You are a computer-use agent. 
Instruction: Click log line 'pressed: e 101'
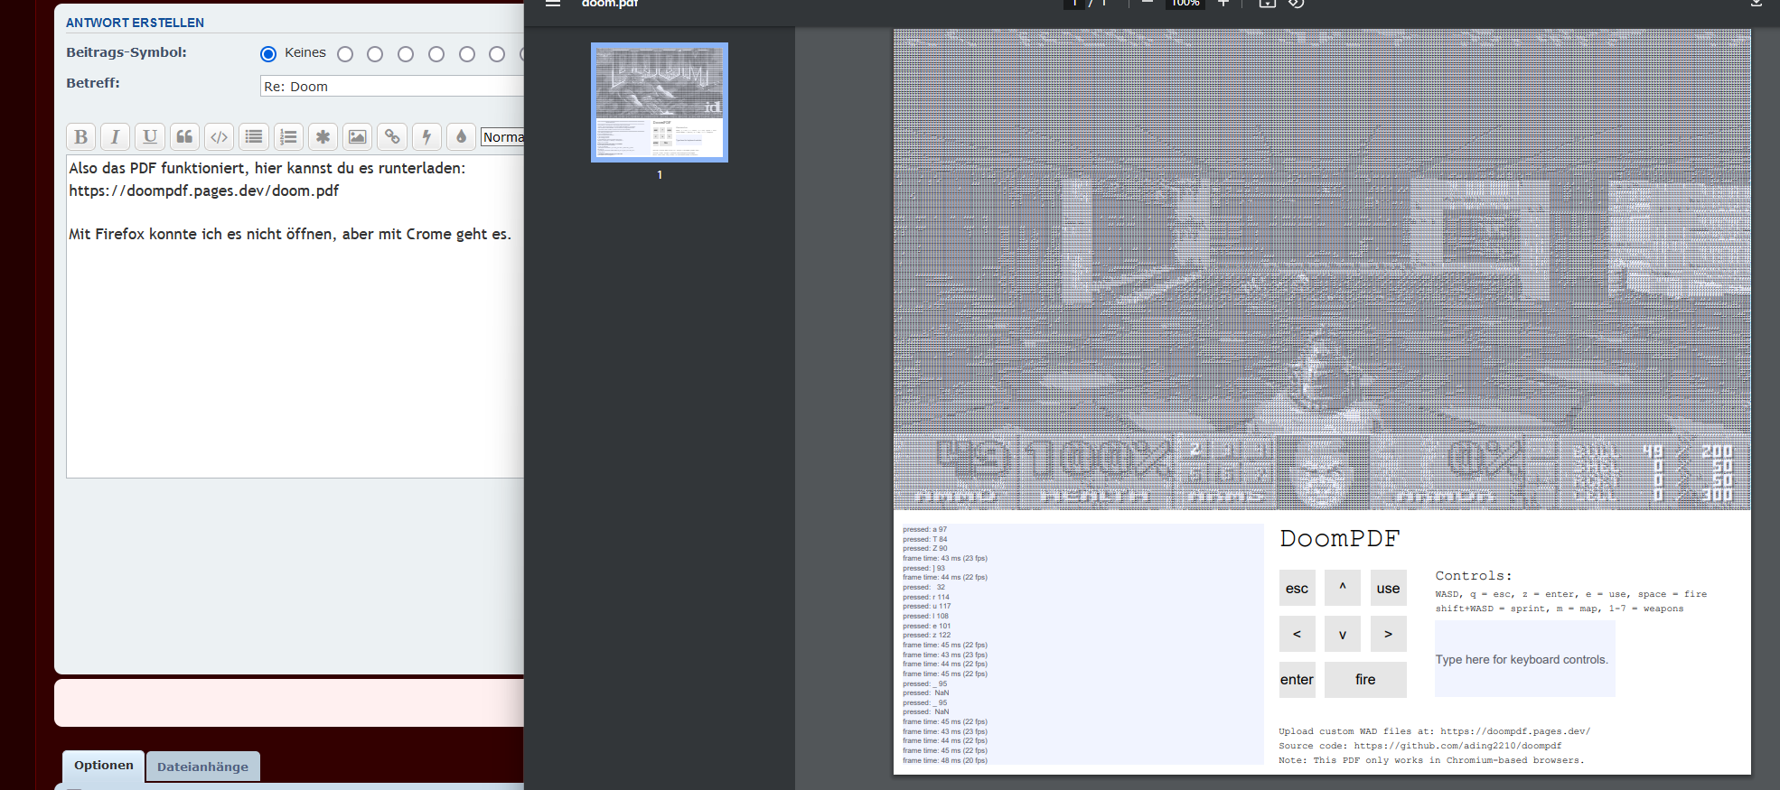coord(926,626)
